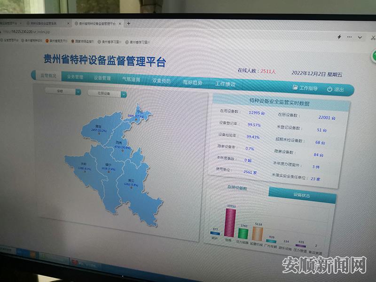Click the 在用设备数 value 11995 台
Viewport: 376px width, 282px height.
tap(257, 113)
